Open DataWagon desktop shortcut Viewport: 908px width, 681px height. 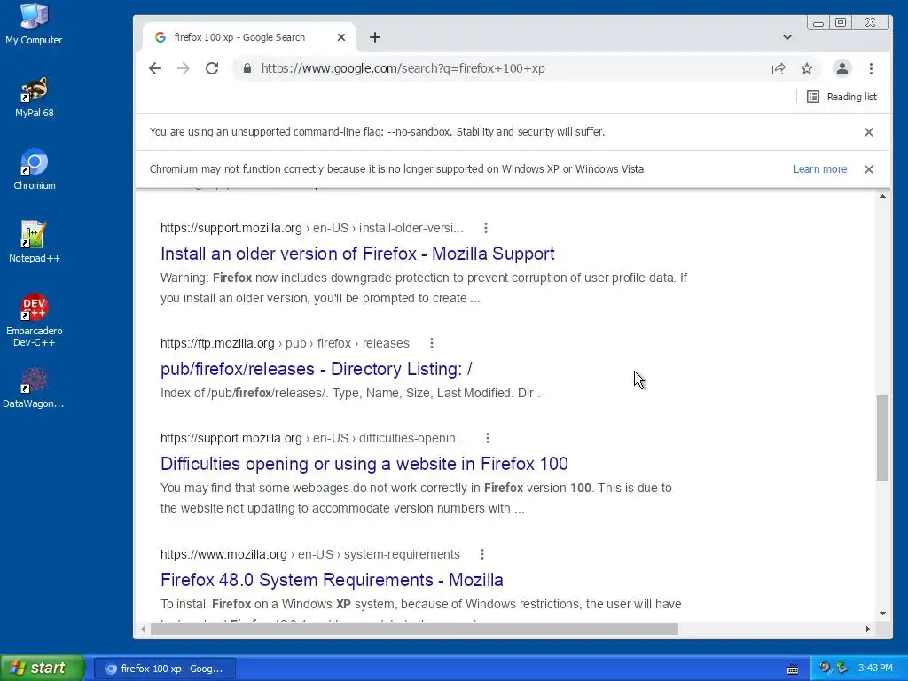[34, 388]
